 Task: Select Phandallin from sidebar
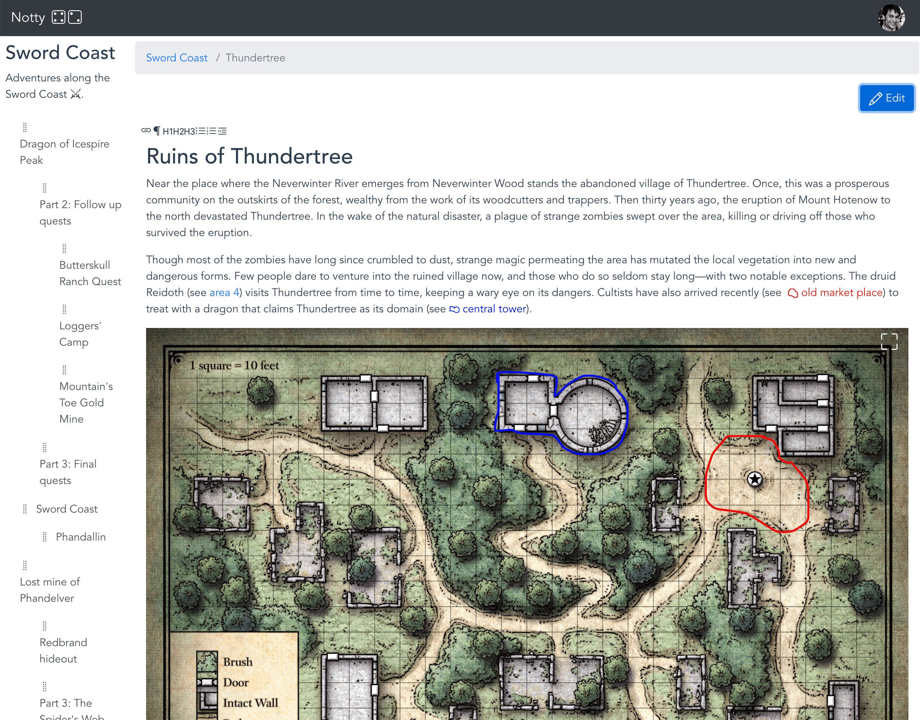click(81, 536)
